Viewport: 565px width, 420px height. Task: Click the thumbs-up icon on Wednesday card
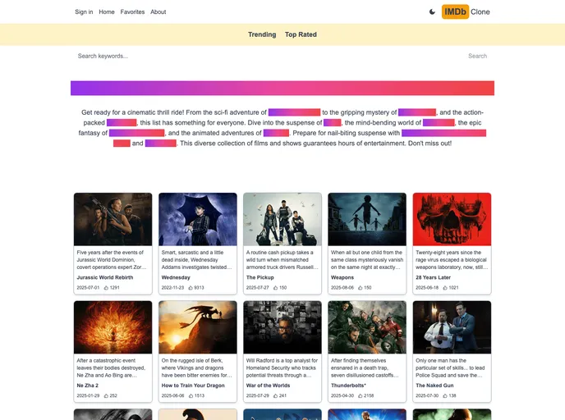click(191, 288)
